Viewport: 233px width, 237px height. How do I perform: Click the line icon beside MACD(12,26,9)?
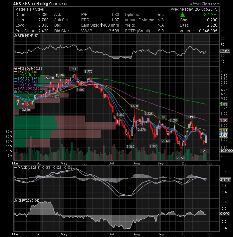(x=16, y=168)
